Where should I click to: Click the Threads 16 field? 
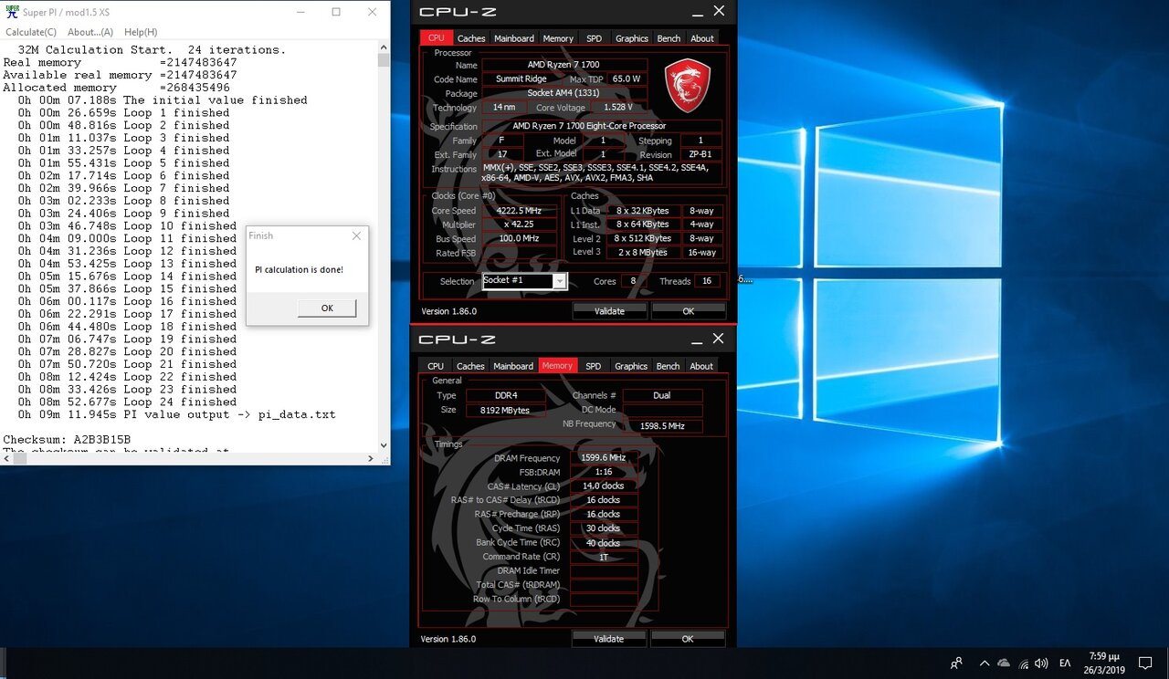coord(707,281)
